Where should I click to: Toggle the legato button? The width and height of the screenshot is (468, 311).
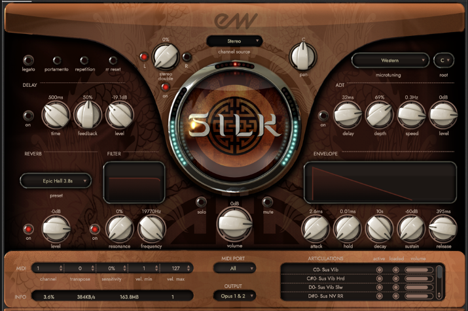click(x=29, y=61)
